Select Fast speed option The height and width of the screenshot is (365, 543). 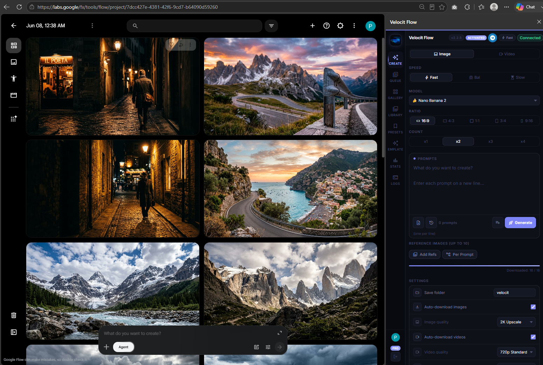tap(431, 77)
